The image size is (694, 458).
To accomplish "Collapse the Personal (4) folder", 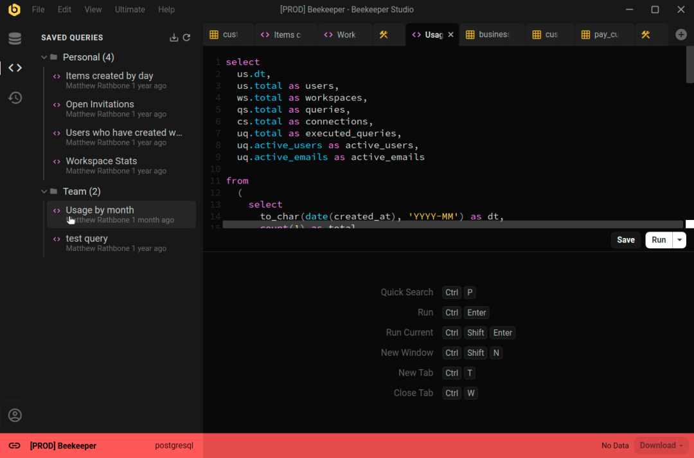I will (x=44, y=57).
